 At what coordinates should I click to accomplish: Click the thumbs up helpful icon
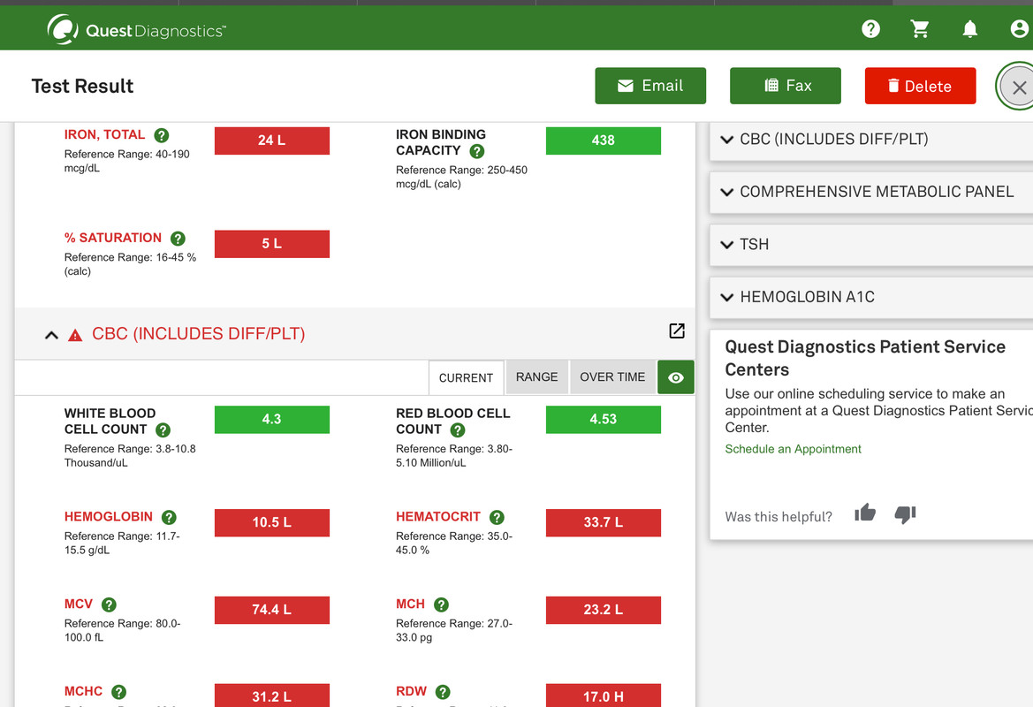tap(865, 513)
